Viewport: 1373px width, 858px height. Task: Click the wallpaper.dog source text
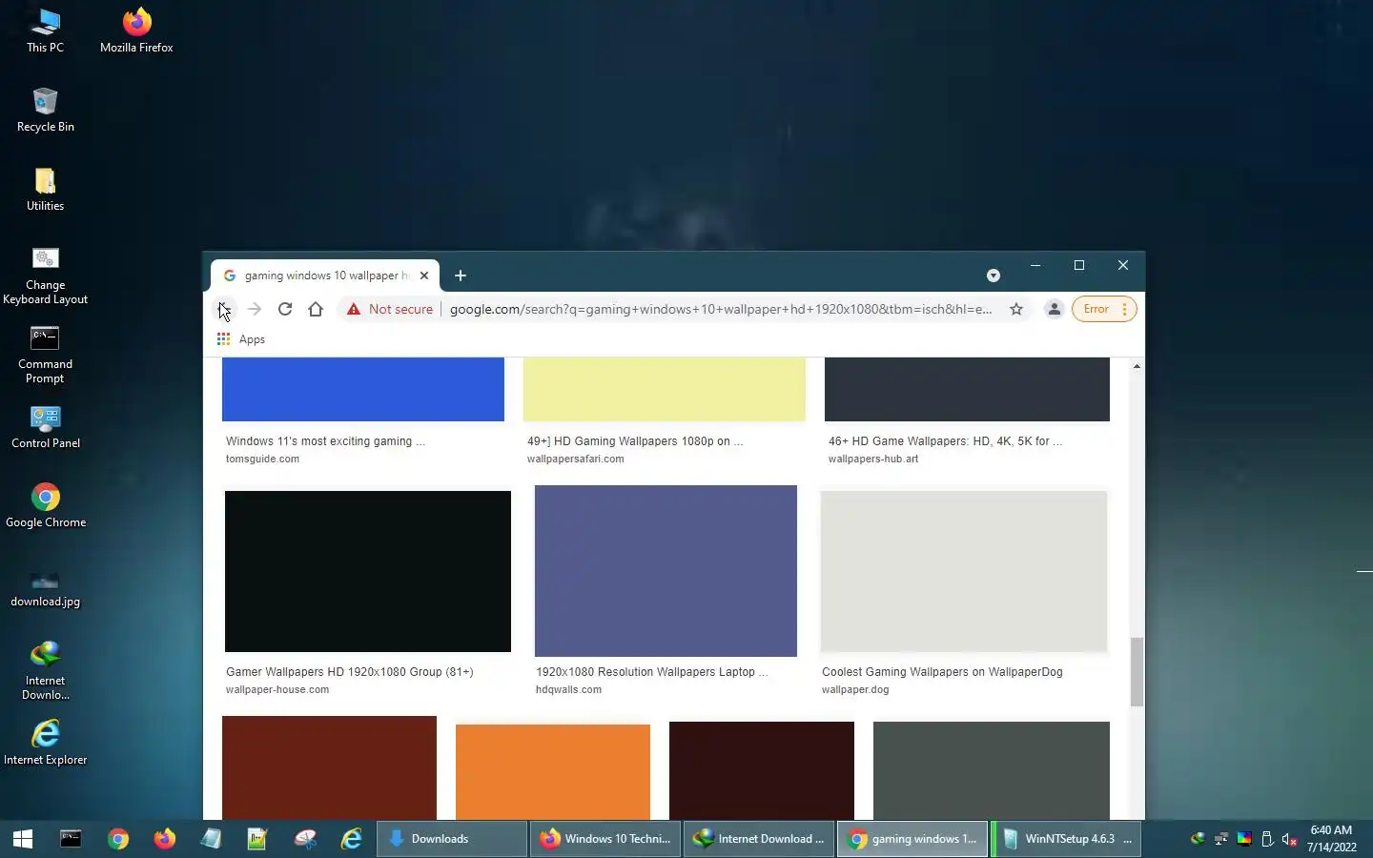point(855,689)
